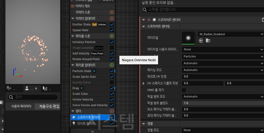
Task: Toggle Scale Color module checkbox
Action: coord(112,94)
